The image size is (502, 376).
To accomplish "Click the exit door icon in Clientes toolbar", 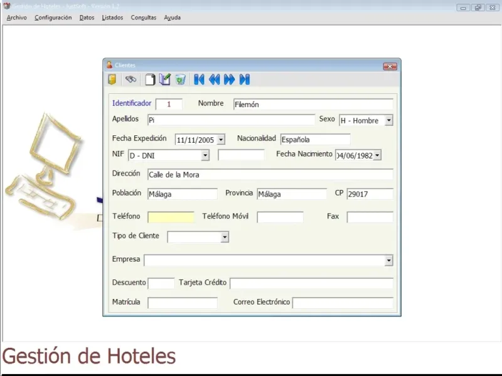I will pos(112,80).
